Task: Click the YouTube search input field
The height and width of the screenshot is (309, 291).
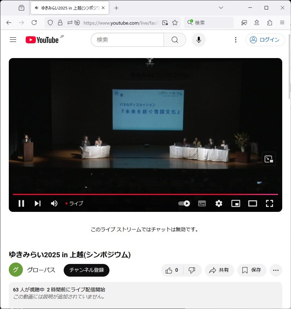Action: pyautogui.click(x=127, y=40)
